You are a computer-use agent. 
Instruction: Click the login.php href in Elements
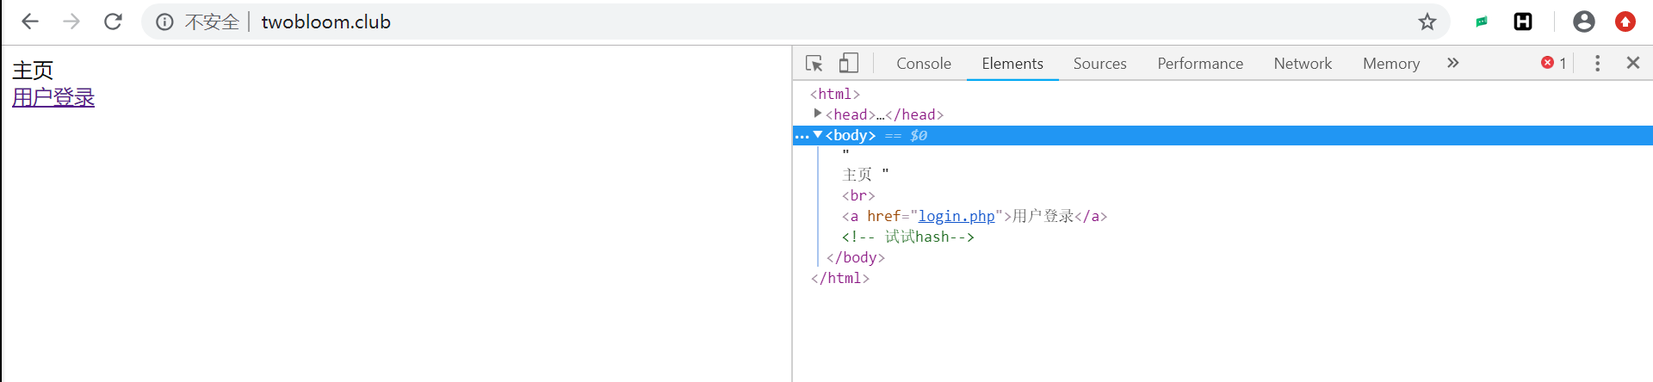click(956, 216)
